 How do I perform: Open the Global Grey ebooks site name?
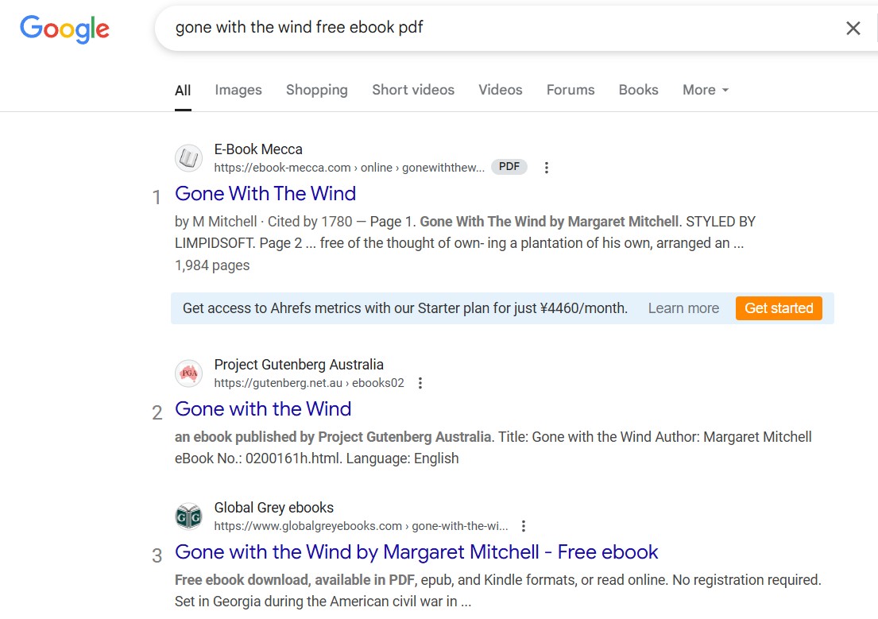coord(274,508)
